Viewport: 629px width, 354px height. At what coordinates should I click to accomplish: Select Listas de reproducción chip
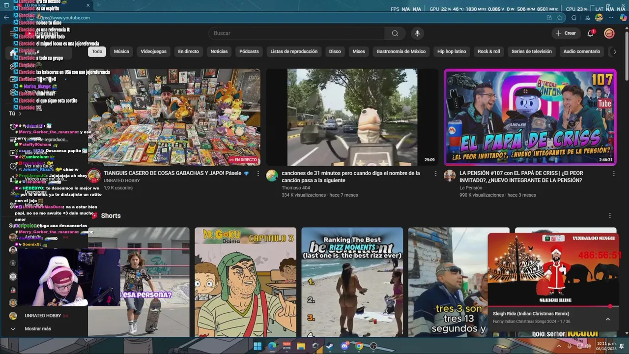(294, 52)
